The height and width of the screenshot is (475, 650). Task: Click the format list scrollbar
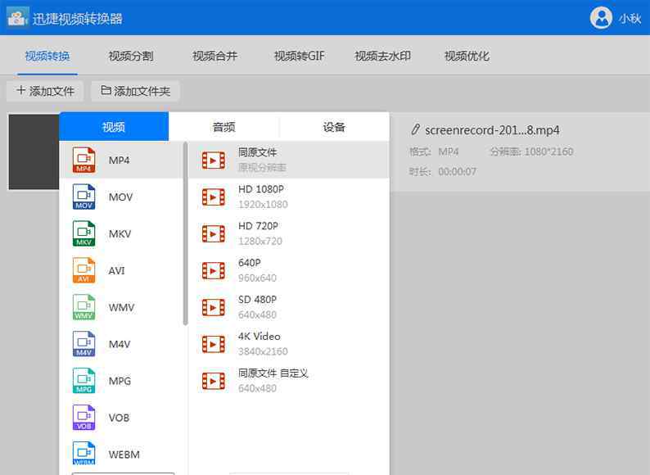click(x=185, y=233)
